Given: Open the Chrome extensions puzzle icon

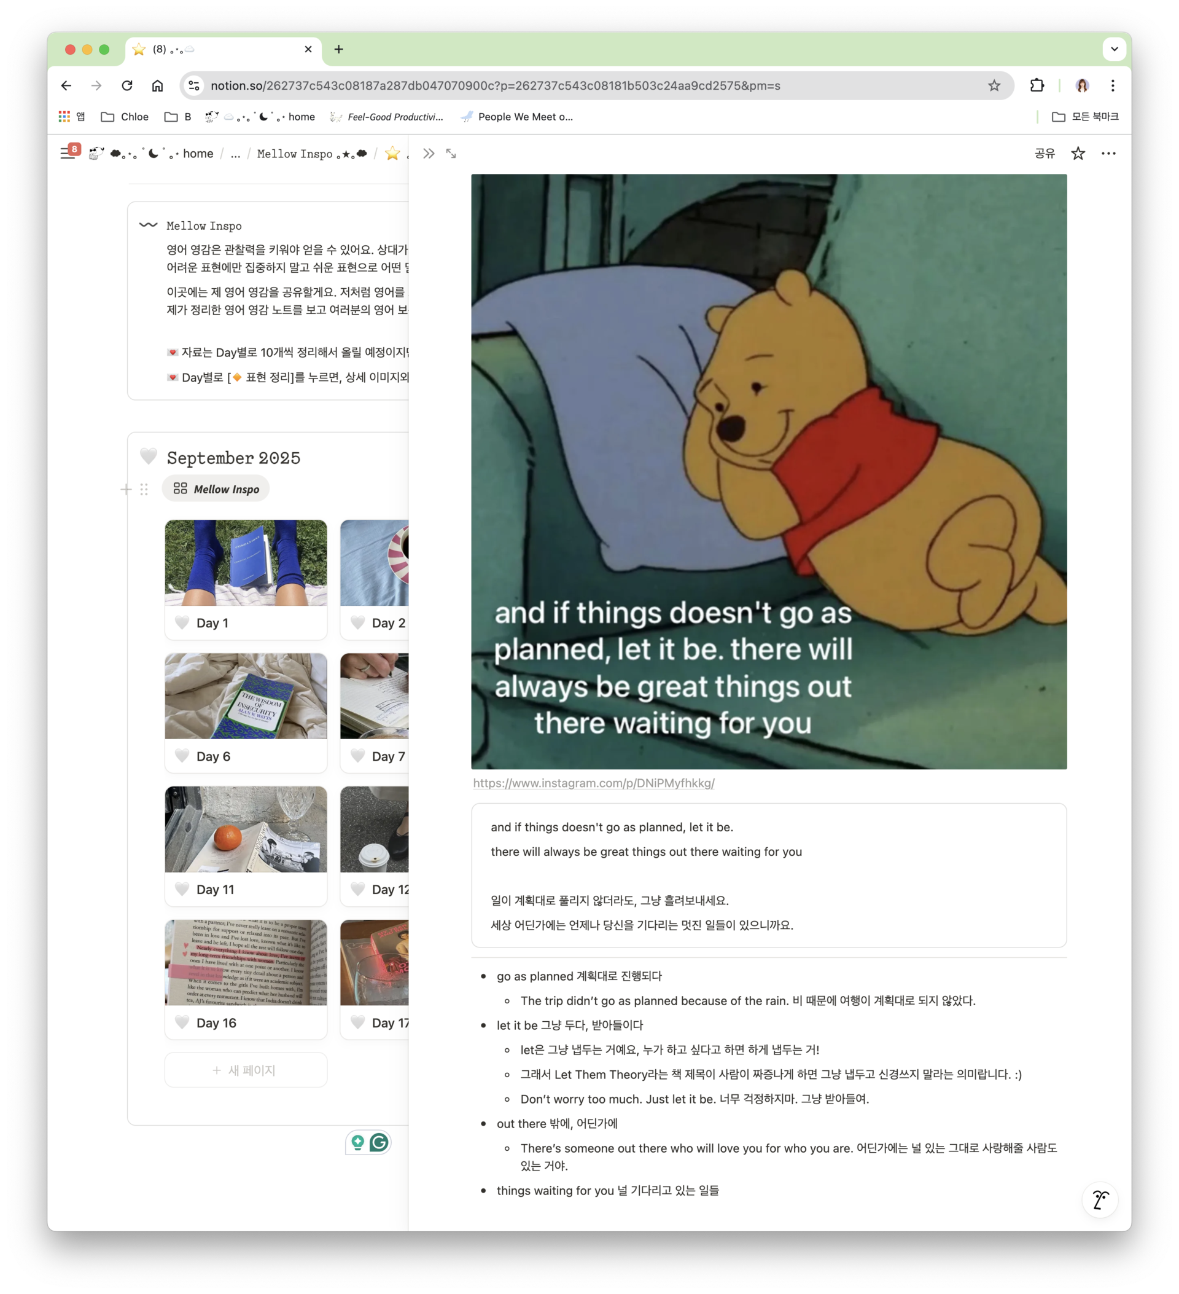Looking at the screenshot, I should (1037, 85).
